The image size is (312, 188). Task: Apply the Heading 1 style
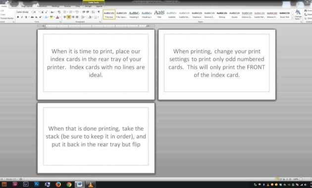pyautogui.click(x=134, y=14)
